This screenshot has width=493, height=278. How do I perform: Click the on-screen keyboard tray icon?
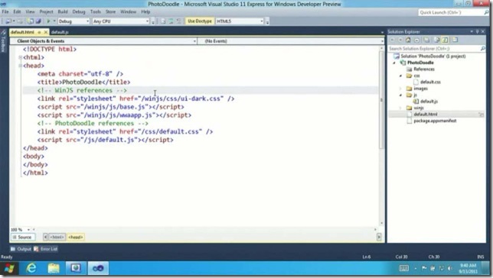403,268
